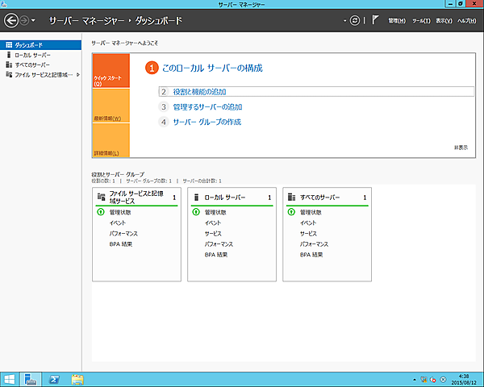Expand ファイル サービスと記憶域 in the sidebar
Image resolution: width=484 pixels, height=387 pixels.
coord(78,74)
